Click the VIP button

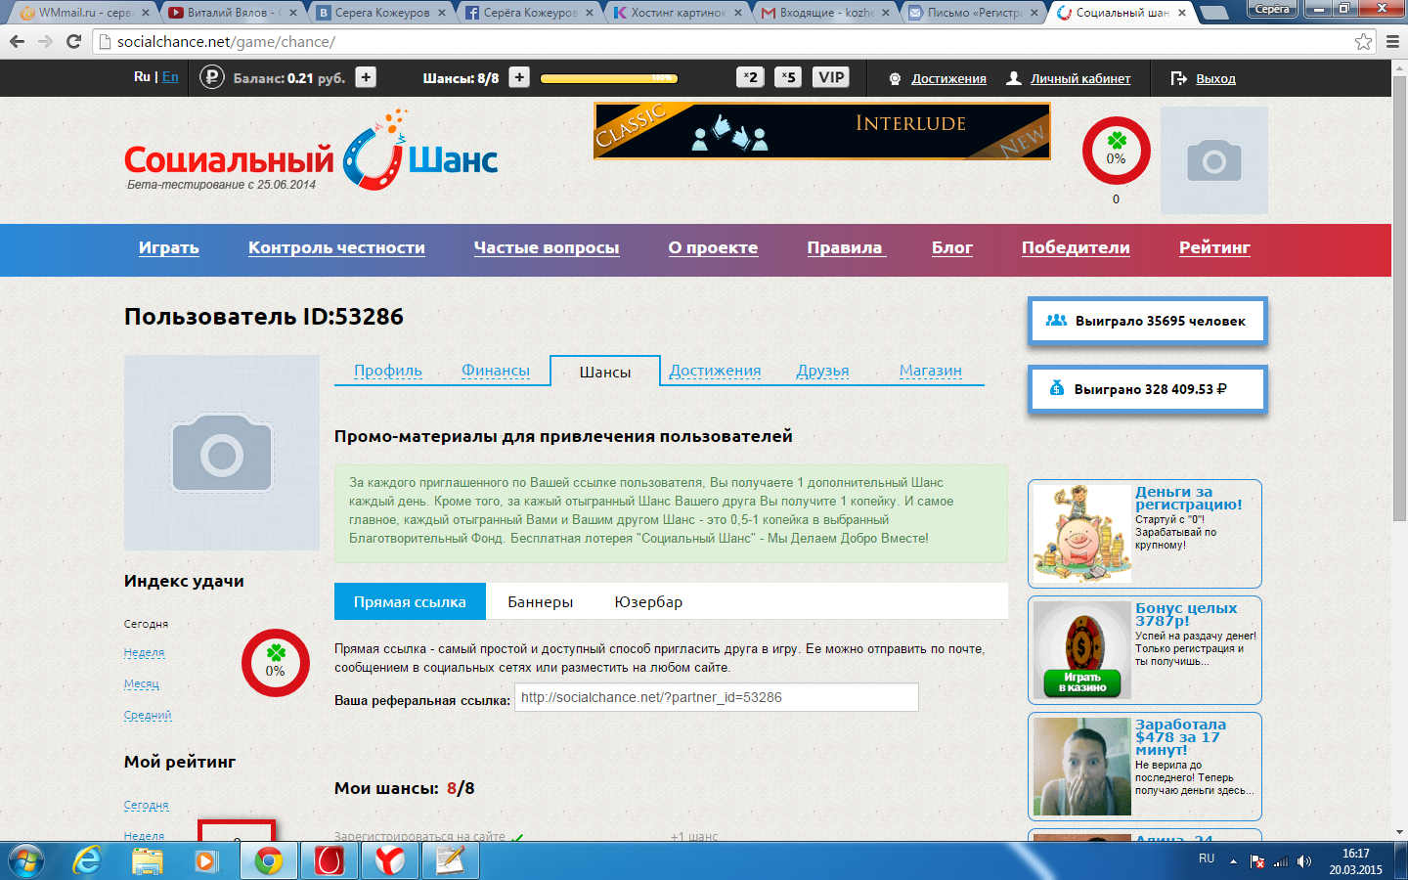tap(831, 77)
